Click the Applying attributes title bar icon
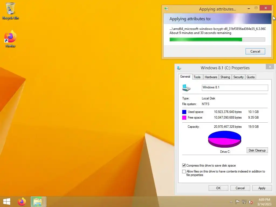Viewport: 276px width, 207px height. 166,9
